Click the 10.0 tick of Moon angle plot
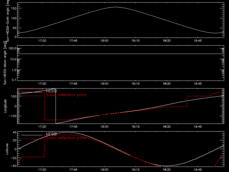 pyautogui.click(x=13, y=59)
